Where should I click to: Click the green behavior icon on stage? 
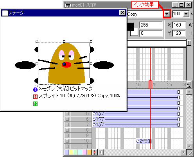35,104
